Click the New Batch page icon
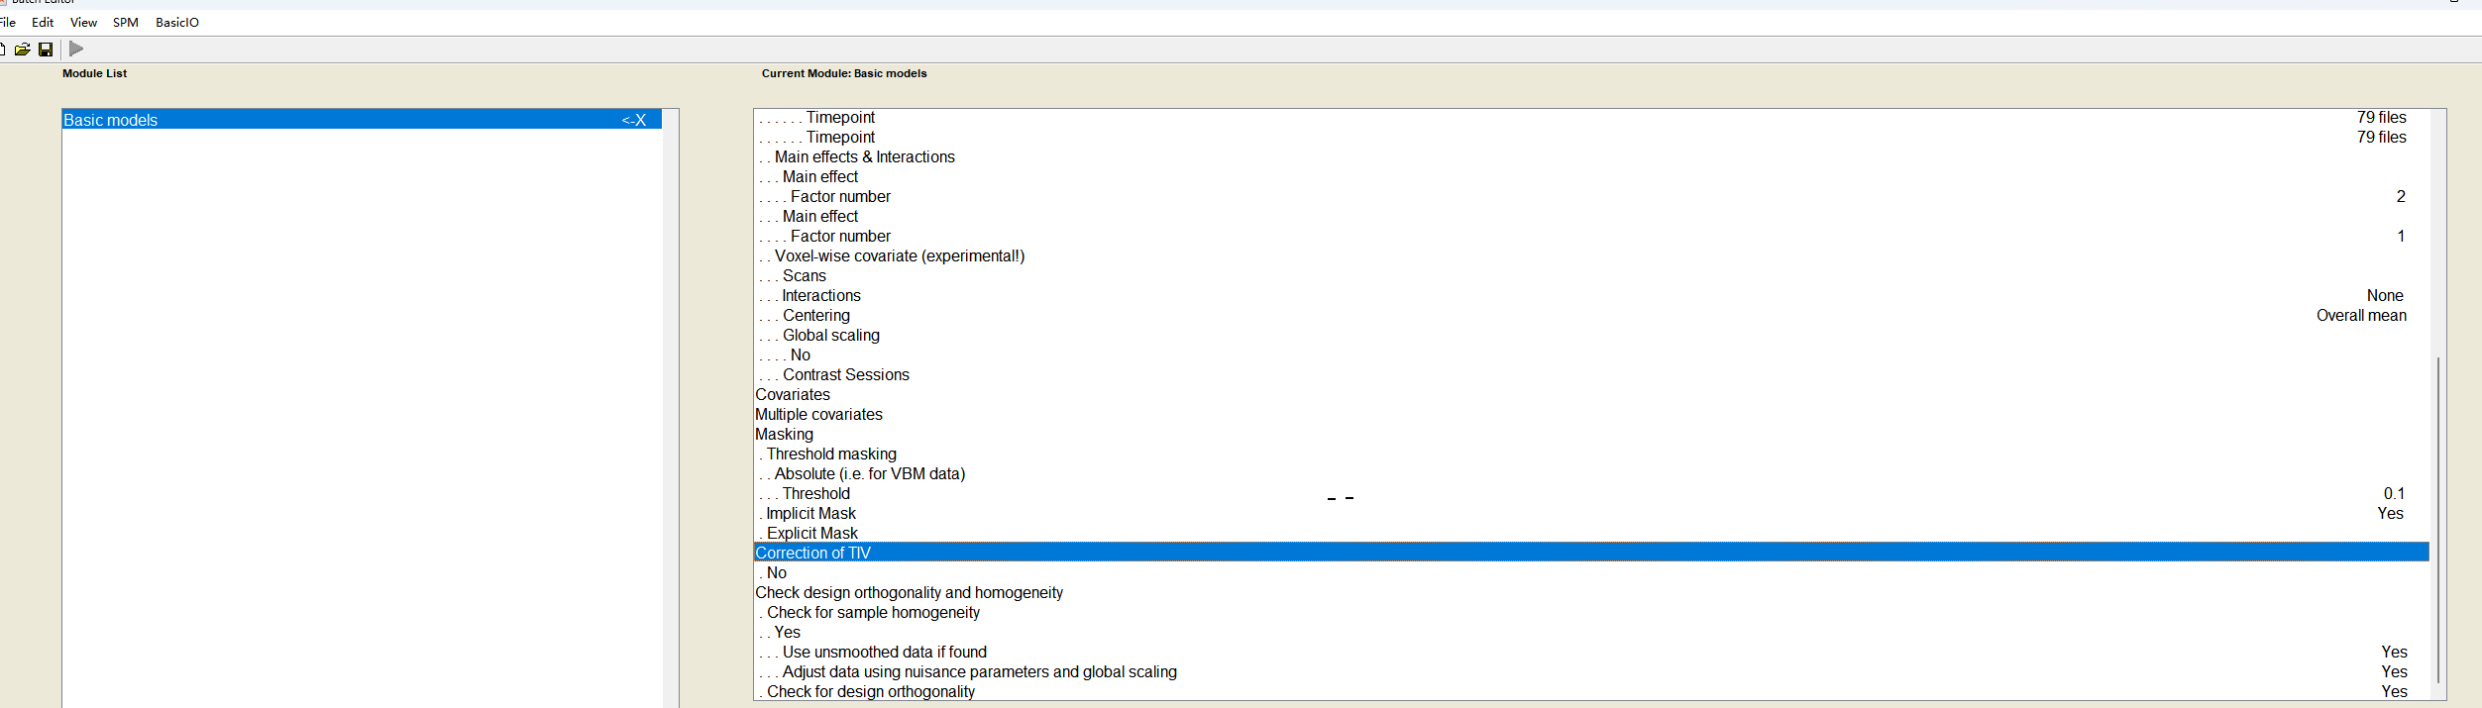 [3, 50]
